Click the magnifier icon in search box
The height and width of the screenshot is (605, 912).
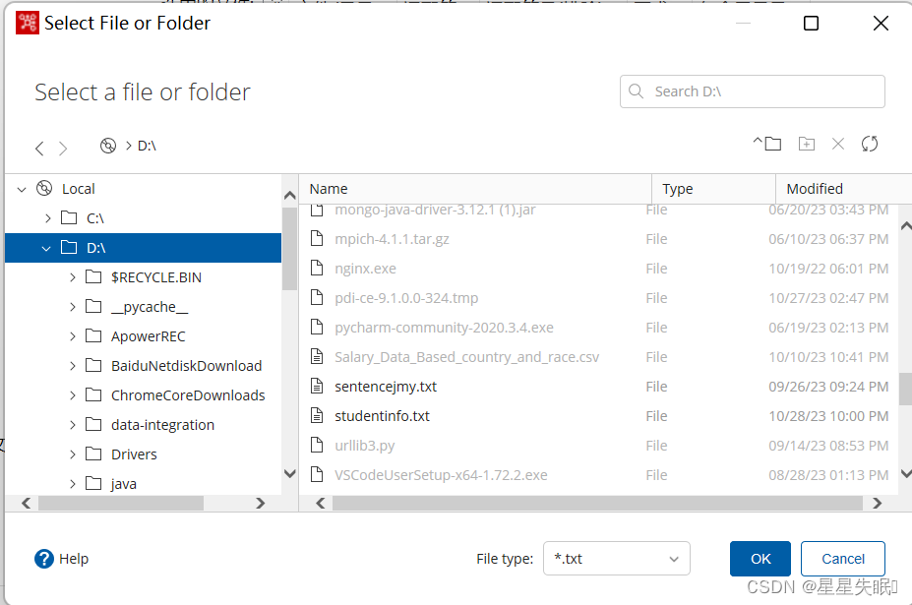click(x=637, y=91)
